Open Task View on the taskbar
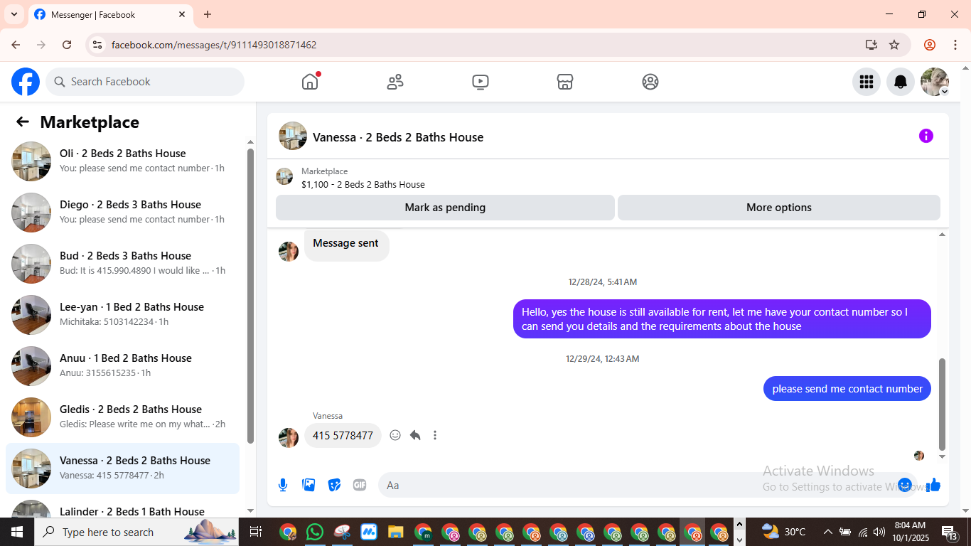Viewport: 971px width, 546px height. (256, 532)
